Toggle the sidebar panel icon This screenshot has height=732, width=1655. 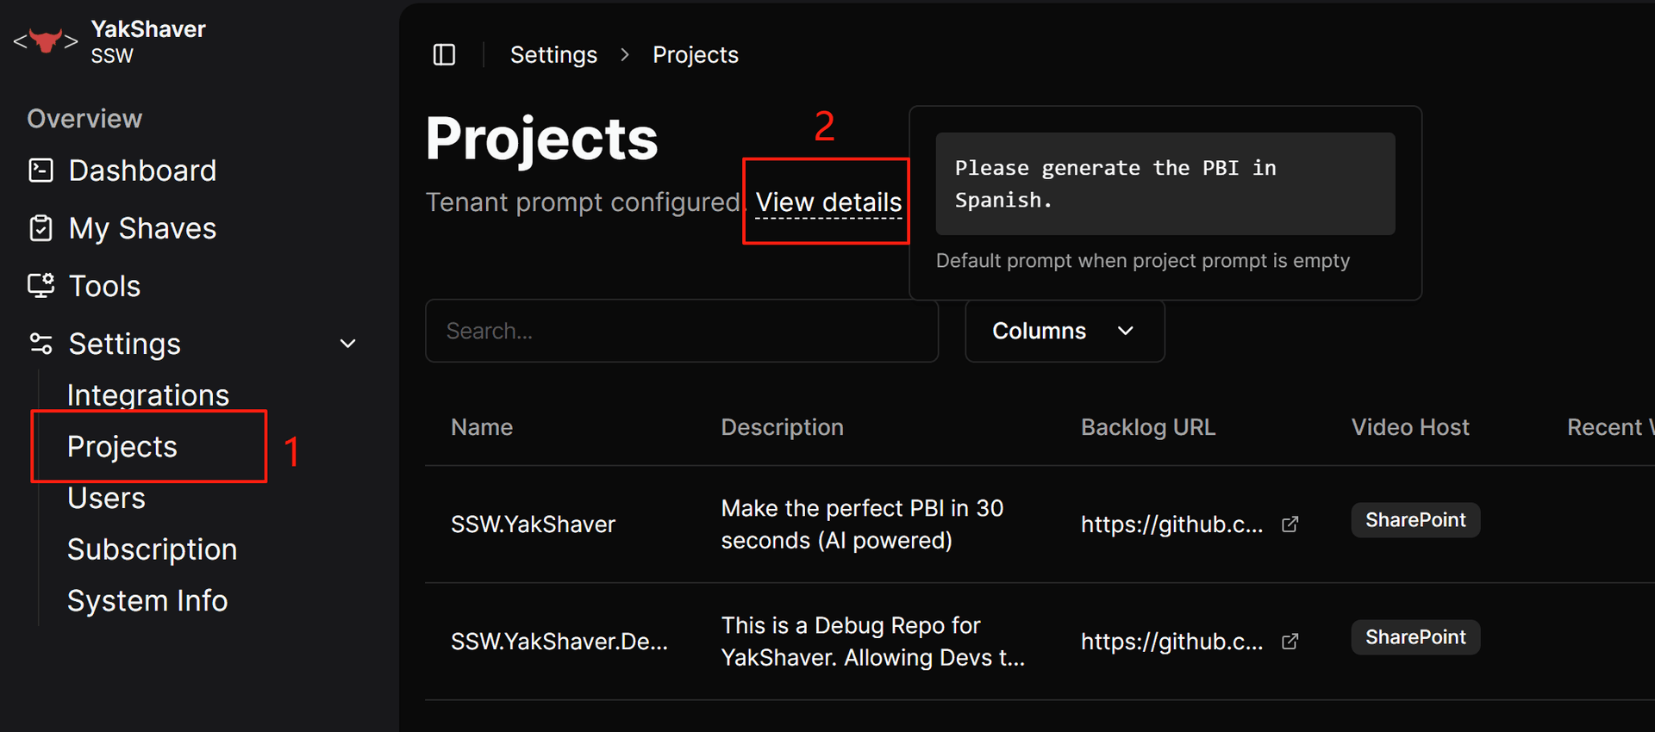pyautogui.click(x=444, y=55)
